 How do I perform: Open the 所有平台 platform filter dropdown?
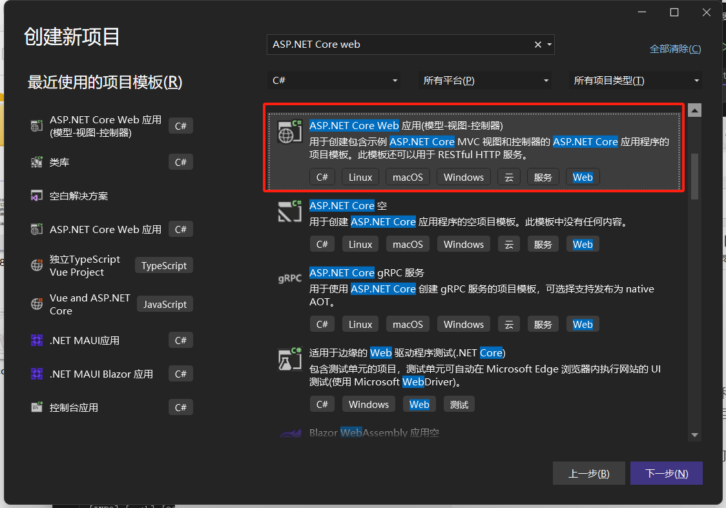pyautogui.click(x=485, y=81)
